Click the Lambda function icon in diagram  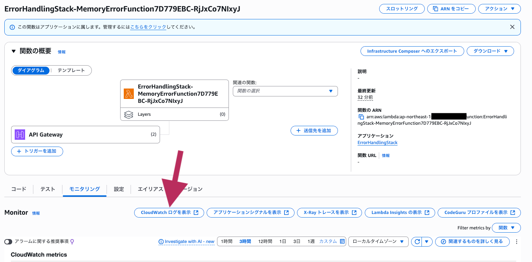[129, 94]
